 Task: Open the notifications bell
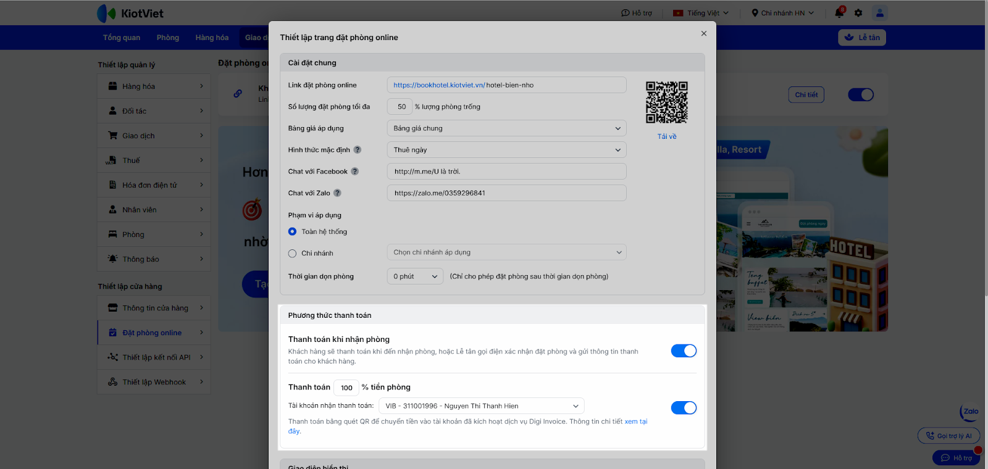[x=839, y=12]
